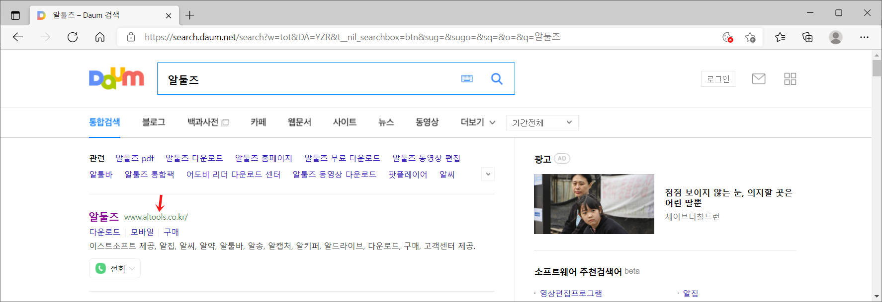This screenshot has width=882, height=302.
Task: Follow the 구매 sublink
Action: [x=172, y=232]
